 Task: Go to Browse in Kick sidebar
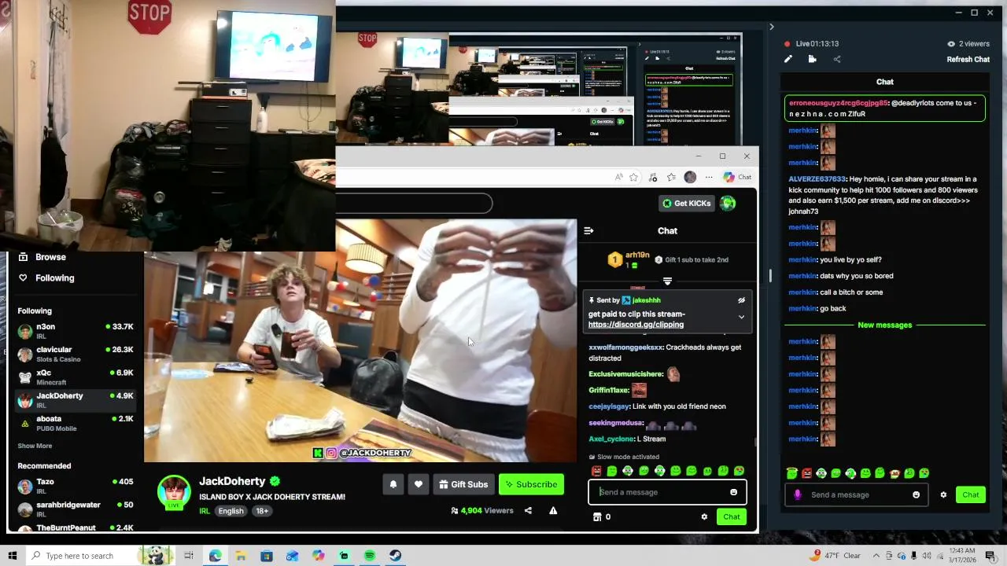(x=50, y=257)
